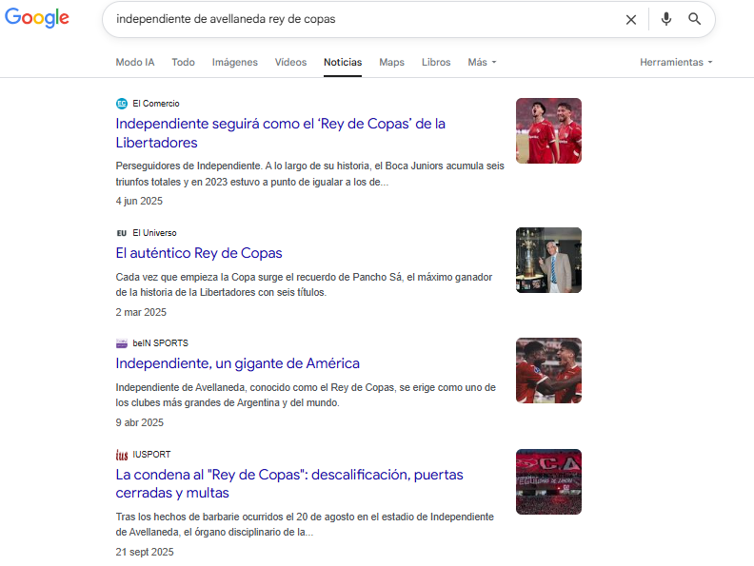754x566 pixels.
Task: Click the Google logo
Action: coord(36,18)
